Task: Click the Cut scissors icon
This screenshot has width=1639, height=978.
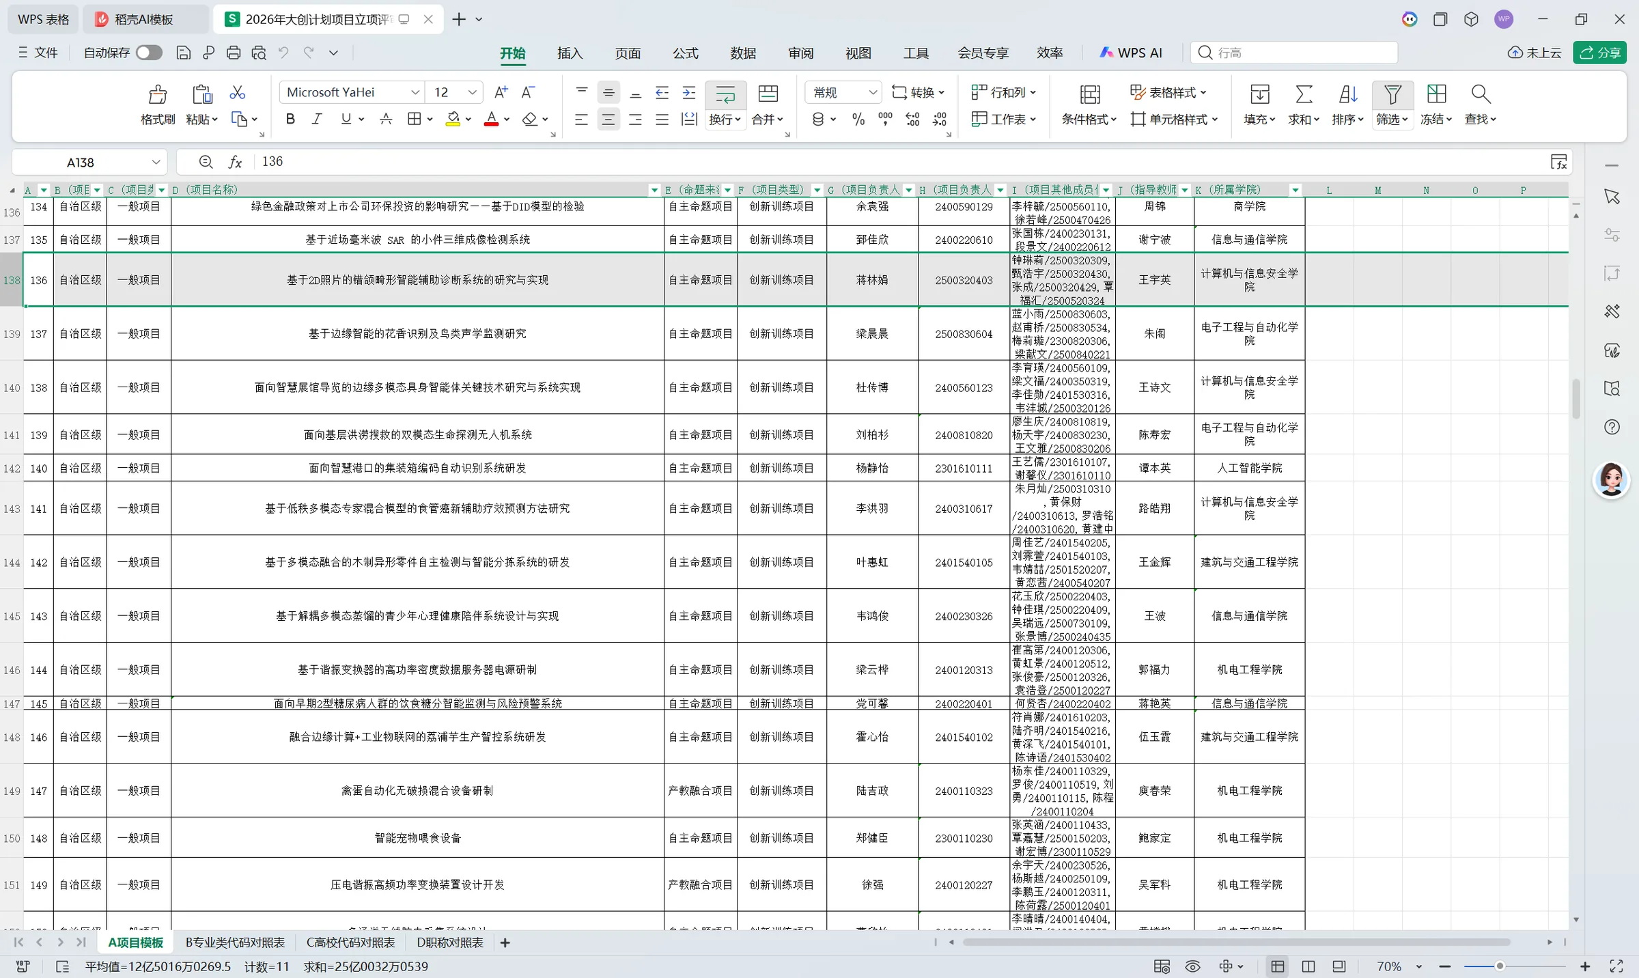Action: pos(238,92)
